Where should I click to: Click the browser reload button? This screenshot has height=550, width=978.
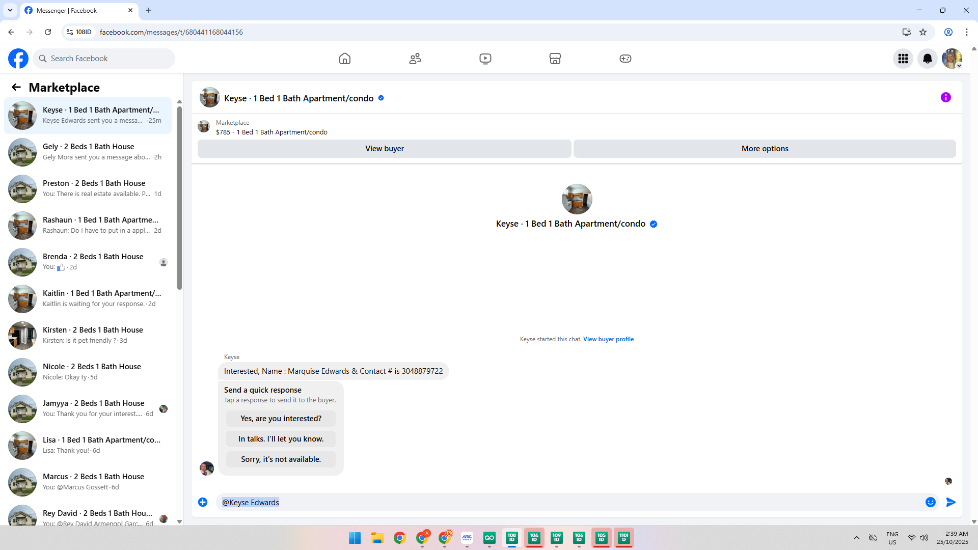[48, 32]
